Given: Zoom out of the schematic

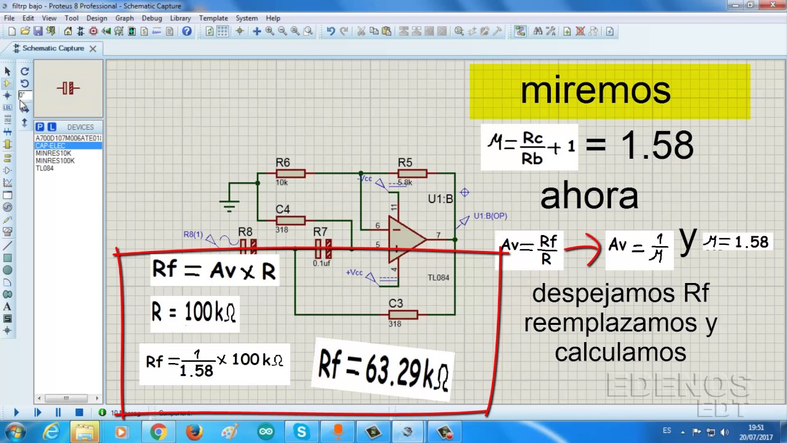Looking at the screenshot, I should tap(282, 31).
